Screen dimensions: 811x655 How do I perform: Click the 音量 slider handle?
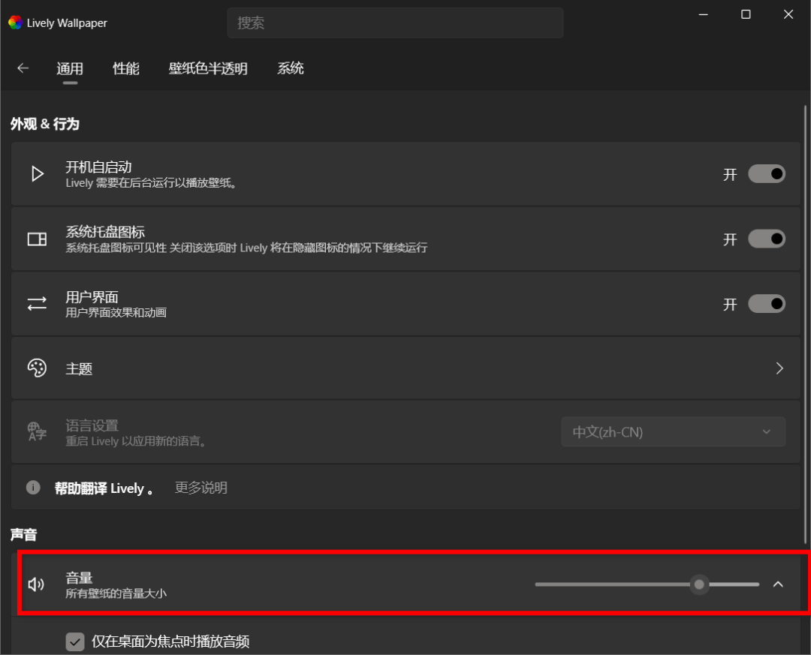(x=699, y=584)
